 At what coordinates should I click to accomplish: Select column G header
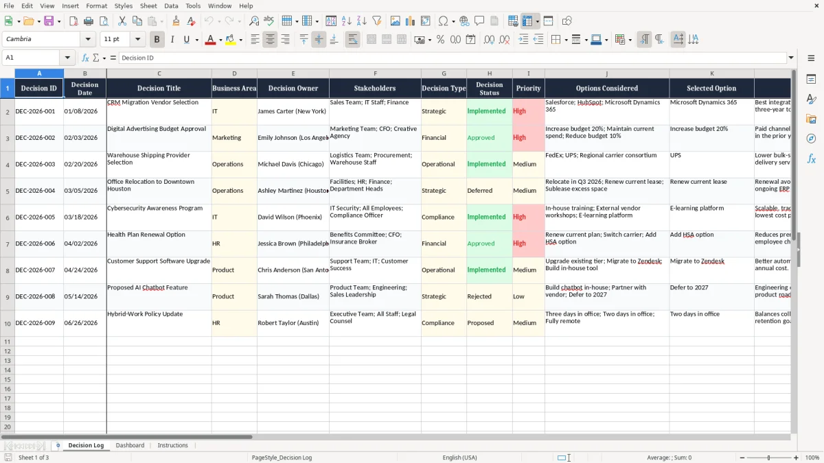tap(444, 73)
